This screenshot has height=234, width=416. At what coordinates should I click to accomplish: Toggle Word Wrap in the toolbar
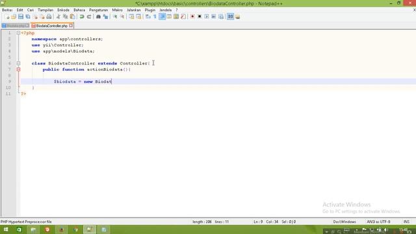pyautogui.click(x=148, y=17)
